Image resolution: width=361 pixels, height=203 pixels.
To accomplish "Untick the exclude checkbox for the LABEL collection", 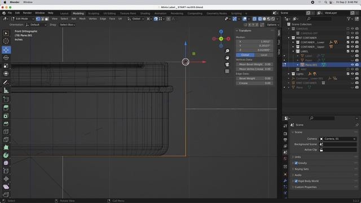I will (348, 51).
